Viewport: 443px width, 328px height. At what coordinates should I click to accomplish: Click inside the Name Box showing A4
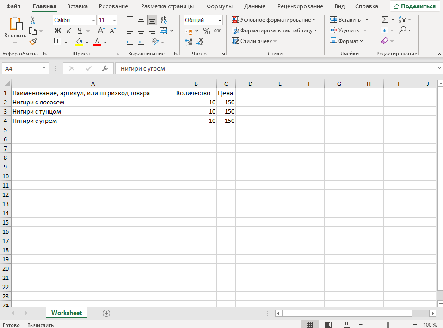(x=22, y=68)
